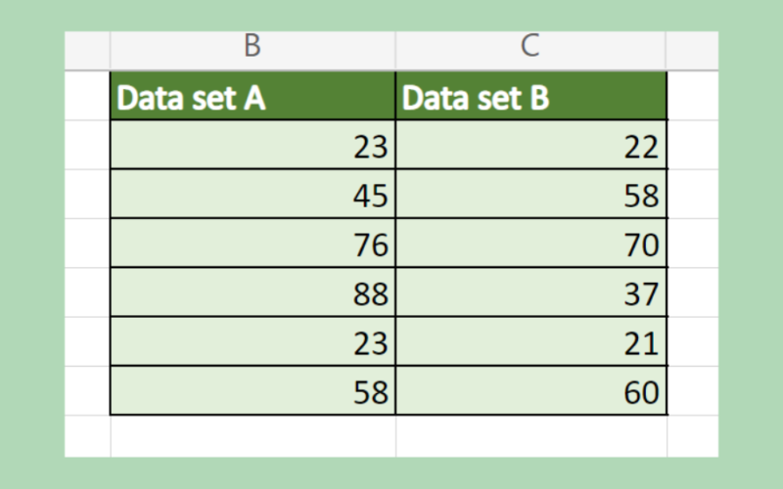Click the blank header cell left of B
The image size is (783, 489).
click(x=87, y=47)
